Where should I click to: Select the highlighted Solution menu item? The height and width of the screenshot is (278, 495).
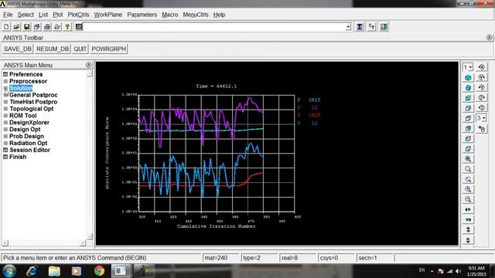21,88
